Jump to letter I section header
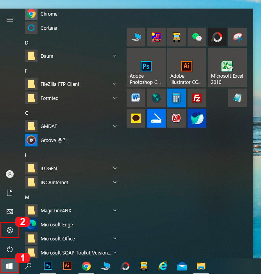Screen dimensions: 261x274 click(26, 155)
